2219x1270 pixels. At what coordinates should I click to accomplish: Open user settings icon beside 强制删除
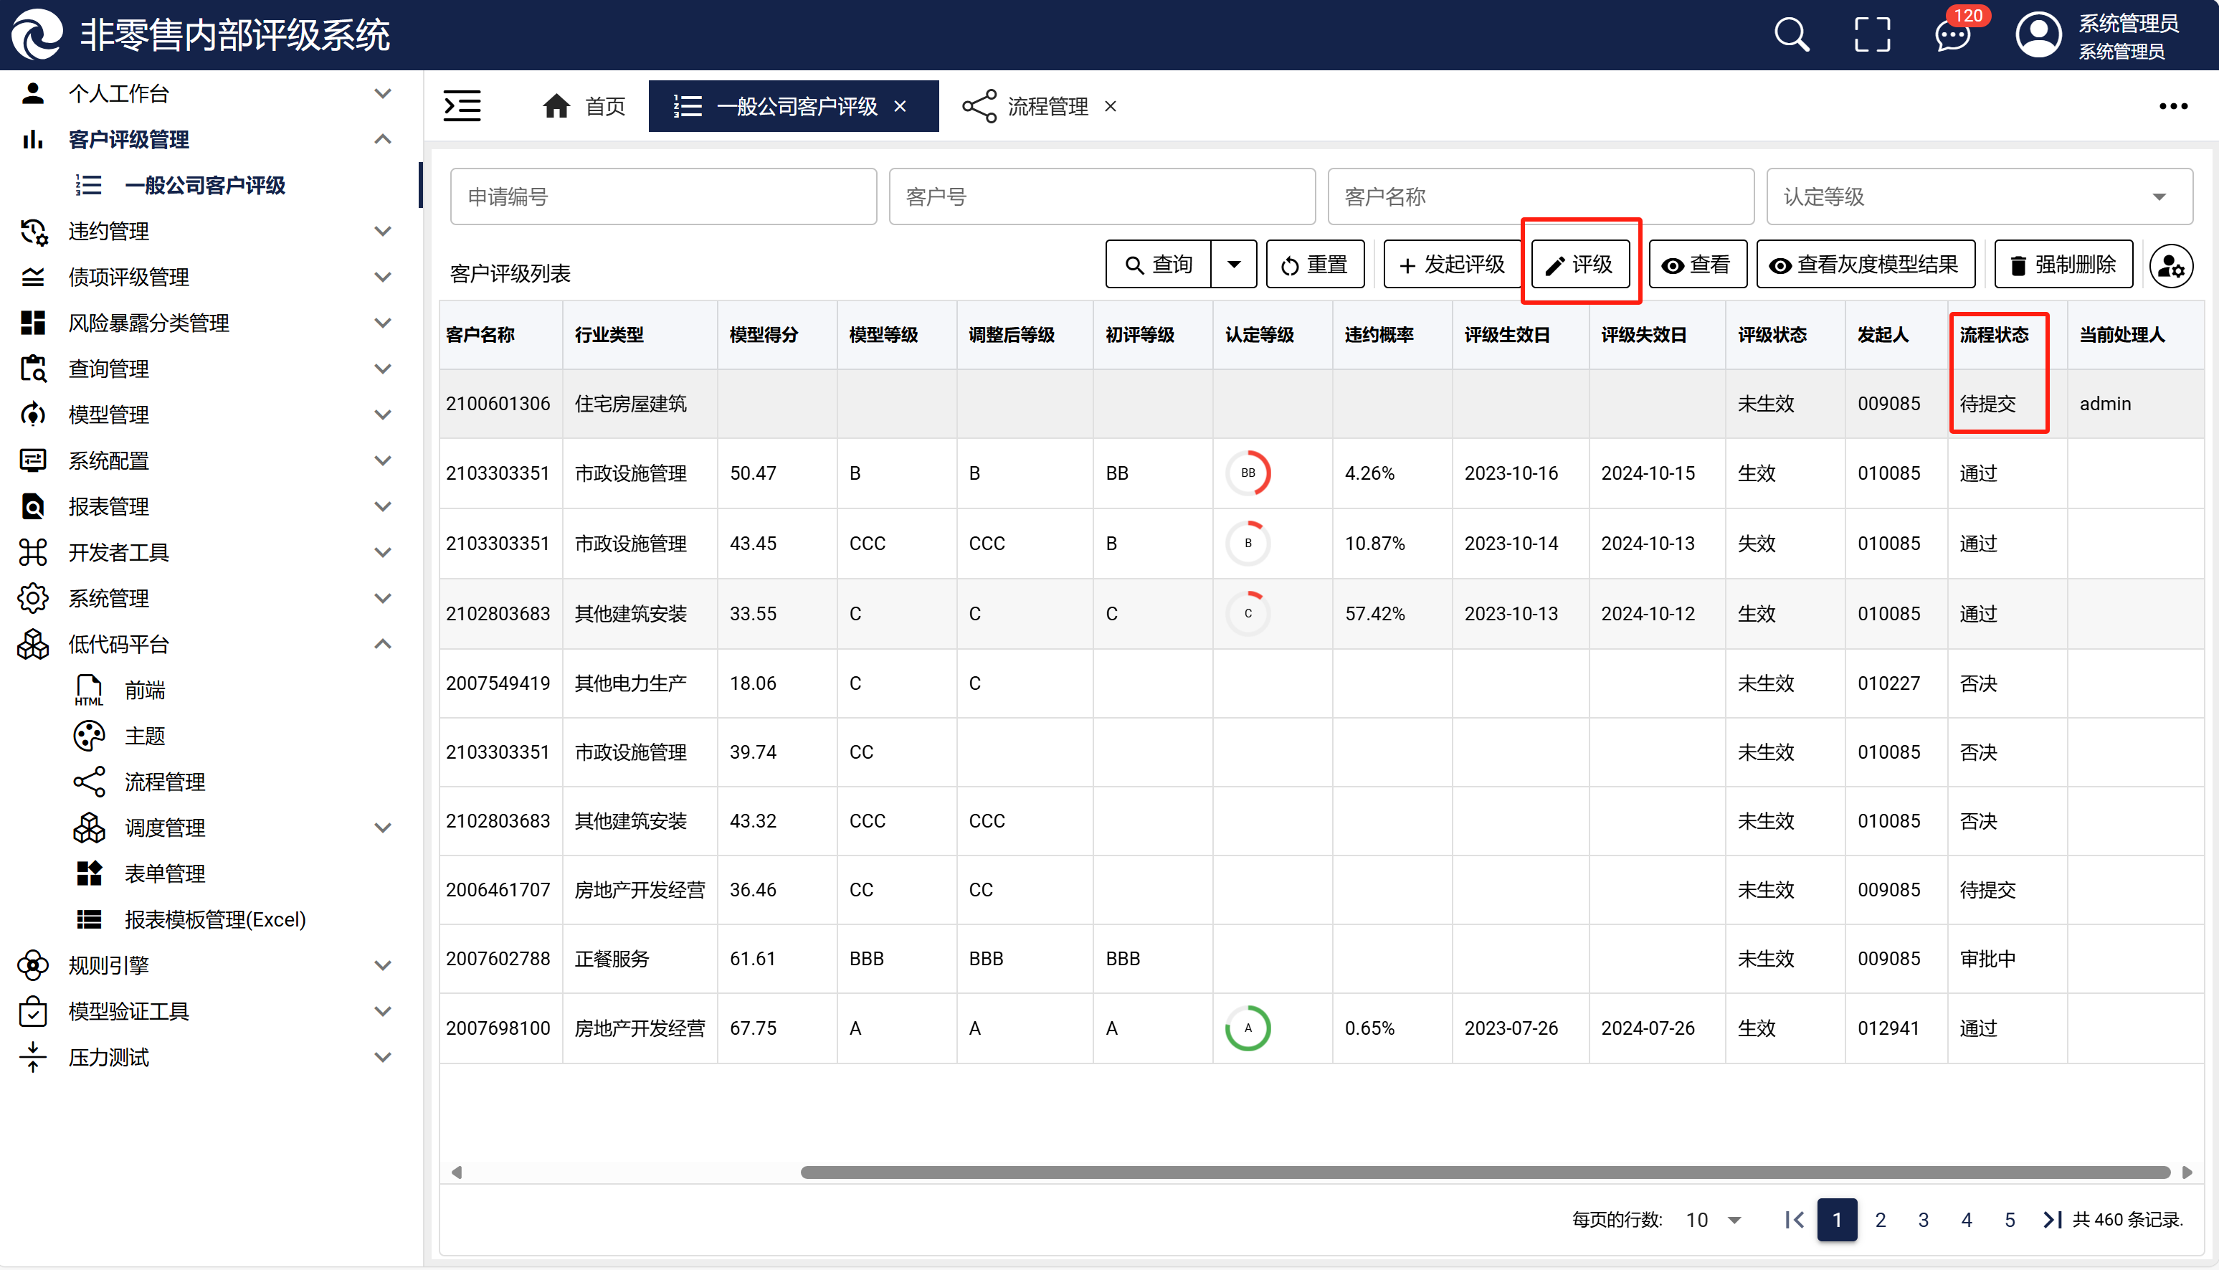pos(2171,266)
